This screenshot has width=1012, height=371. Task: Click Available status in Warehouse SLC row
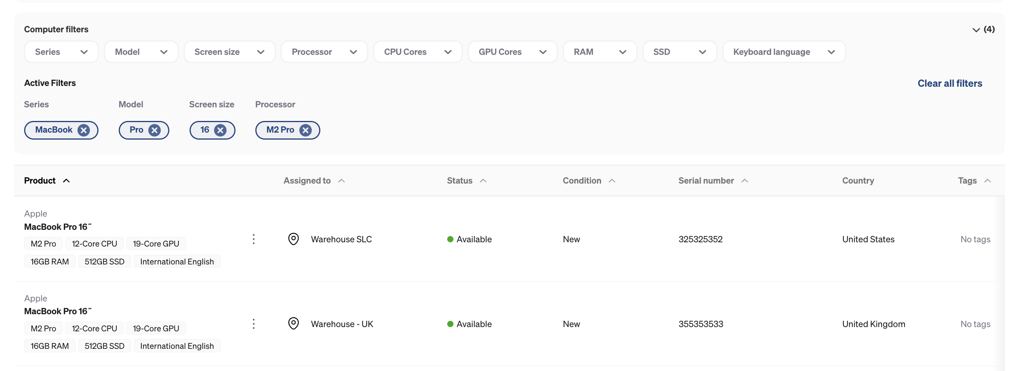pyautogui.click(x=469, y=239)
